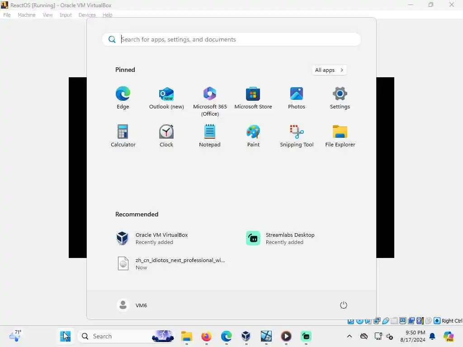The height and width of the screenshot is (347, 463).
Task: Click the power button in Start menu
Action: click(344, 305)
